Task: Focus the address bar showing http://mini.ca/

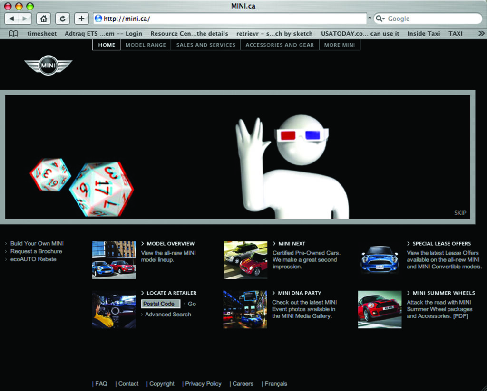Action: point(230,19)
